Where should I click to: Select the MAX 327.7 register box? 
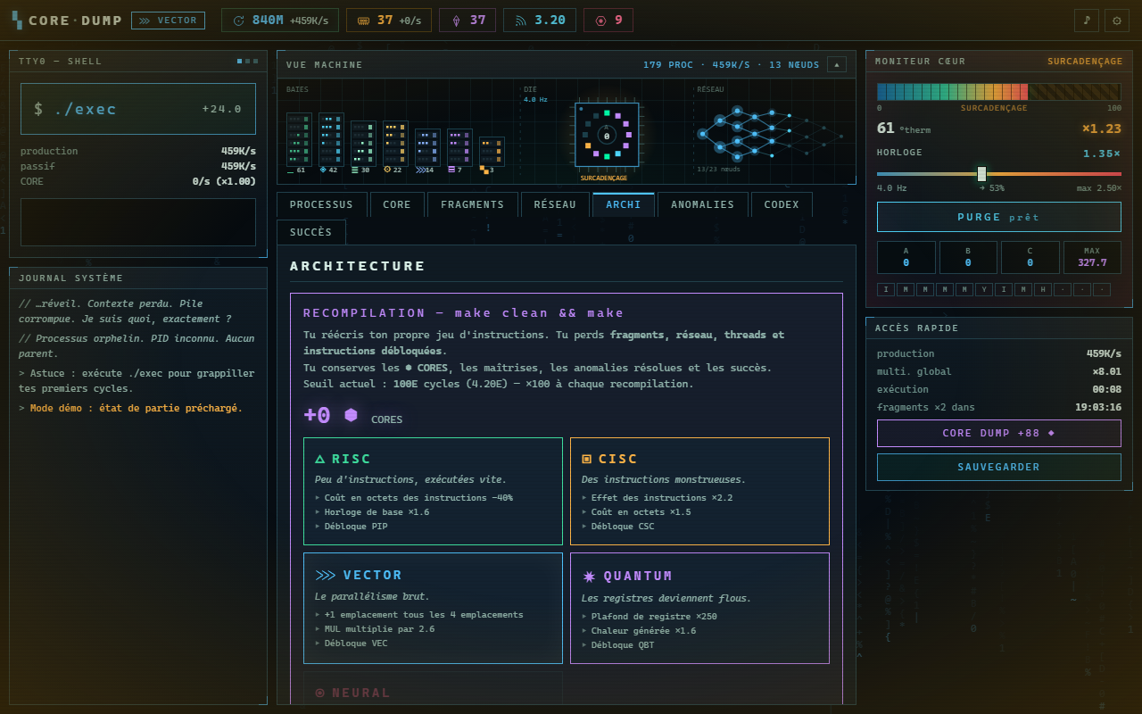[x=1092, y=257]
